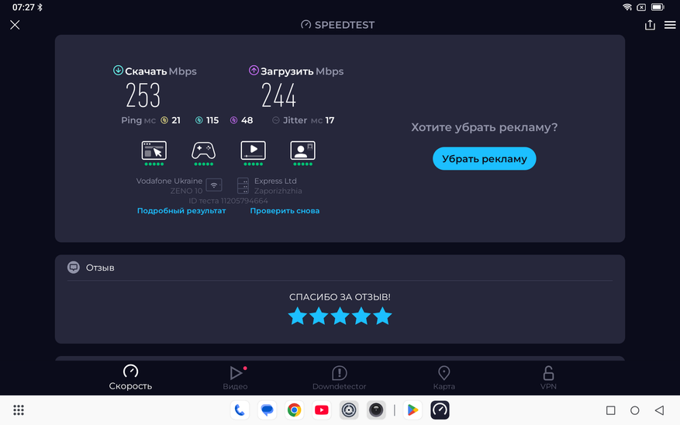Tap the Отзыв feedback bubble icon
Viewport: 680px width, 425px height.
tap(74, 268)
